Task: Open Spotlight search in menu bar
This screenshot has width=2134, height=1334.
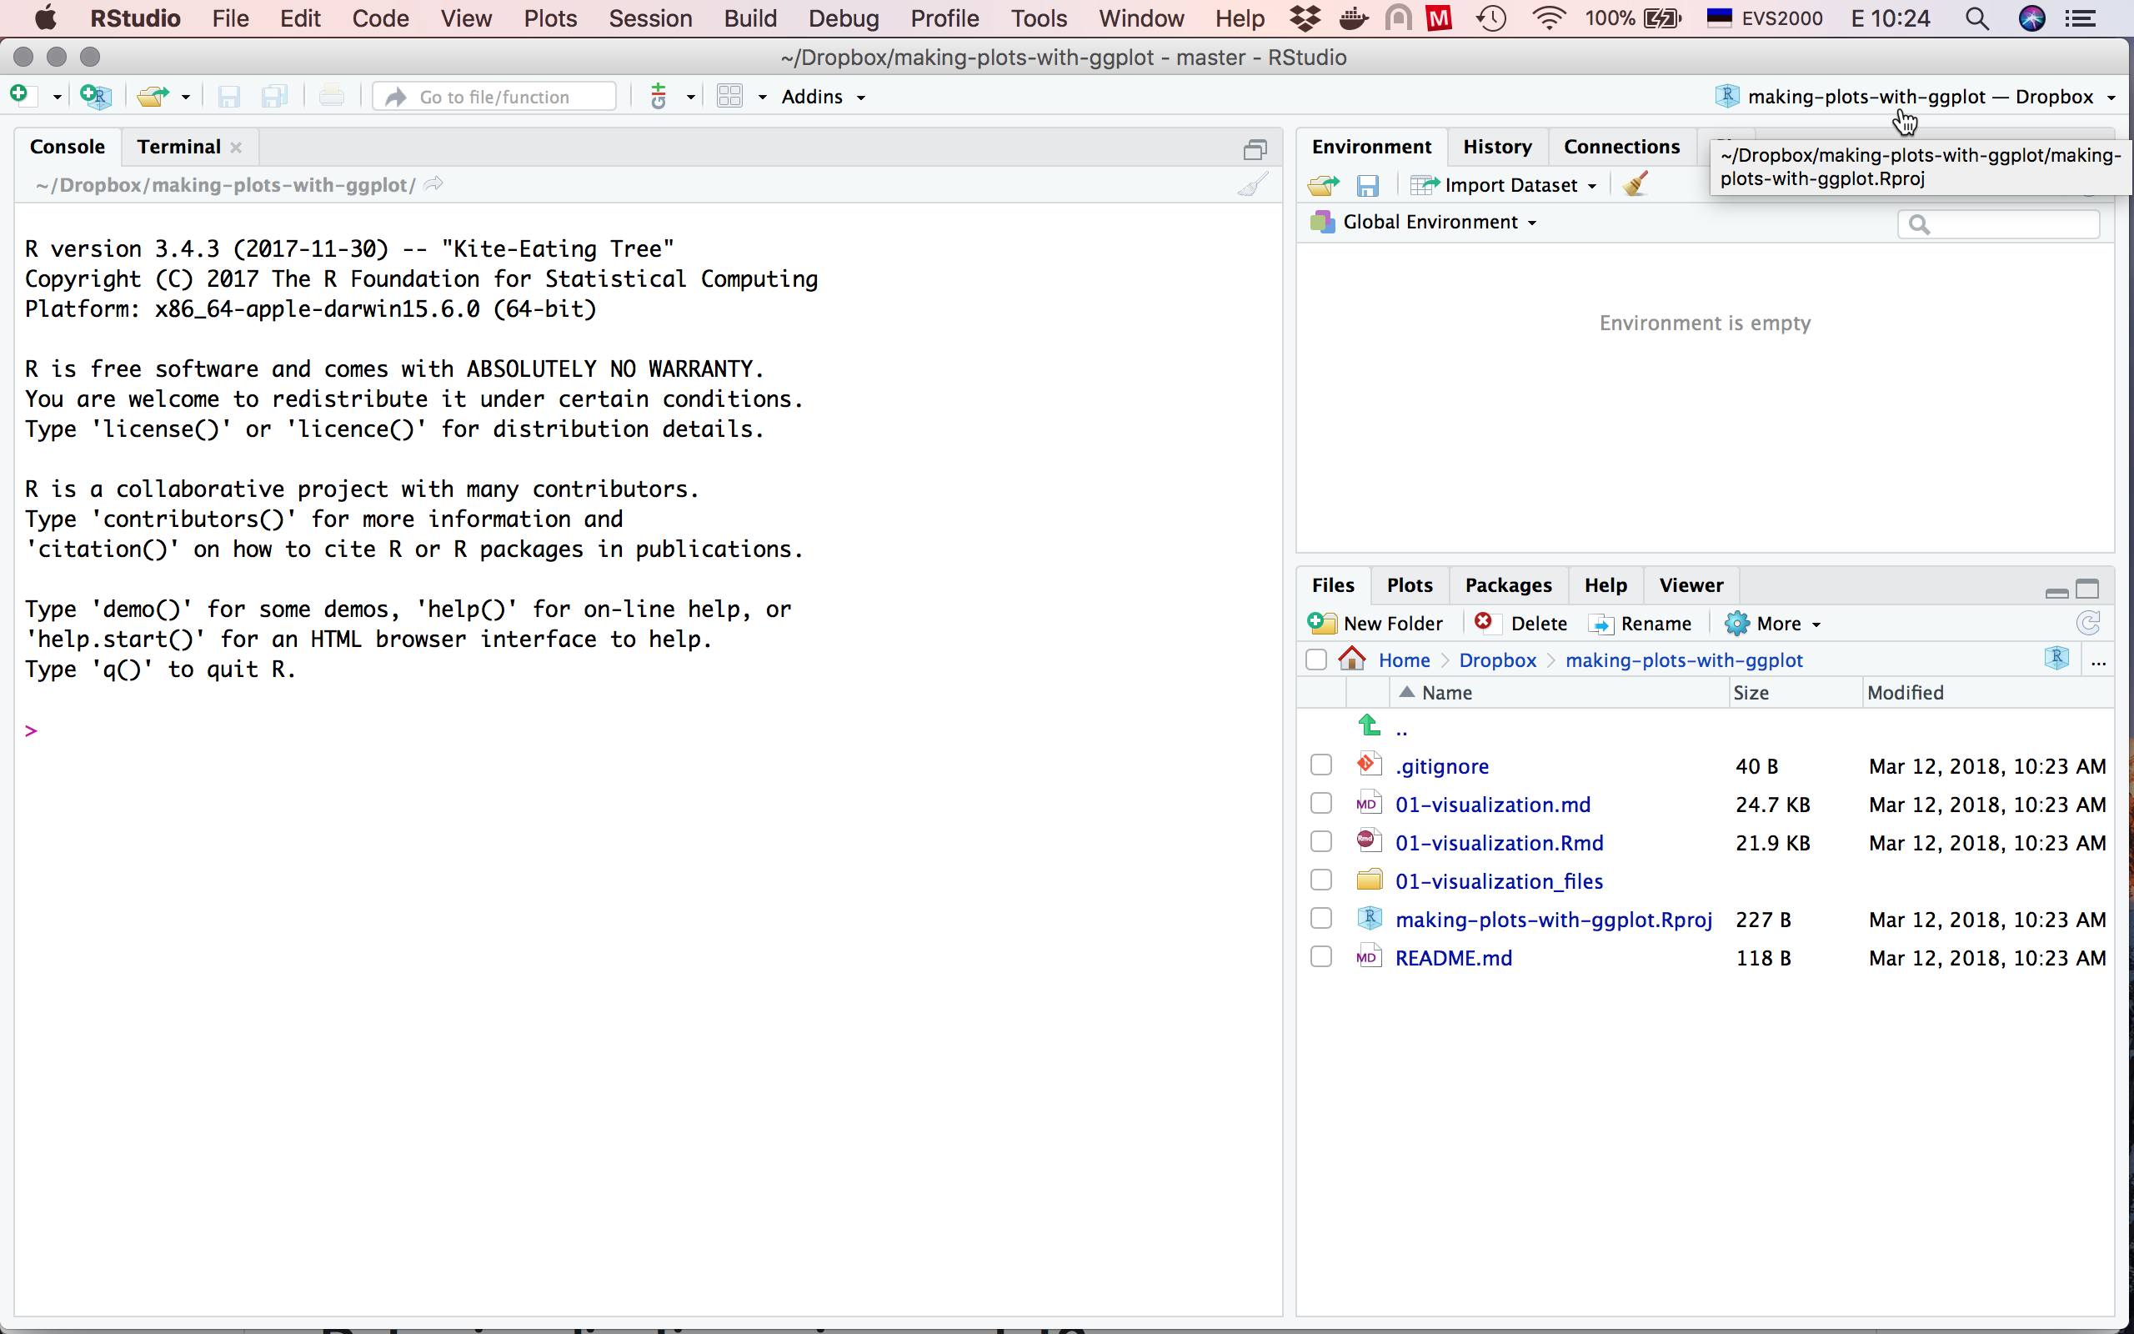Action: pos(1977,18)
